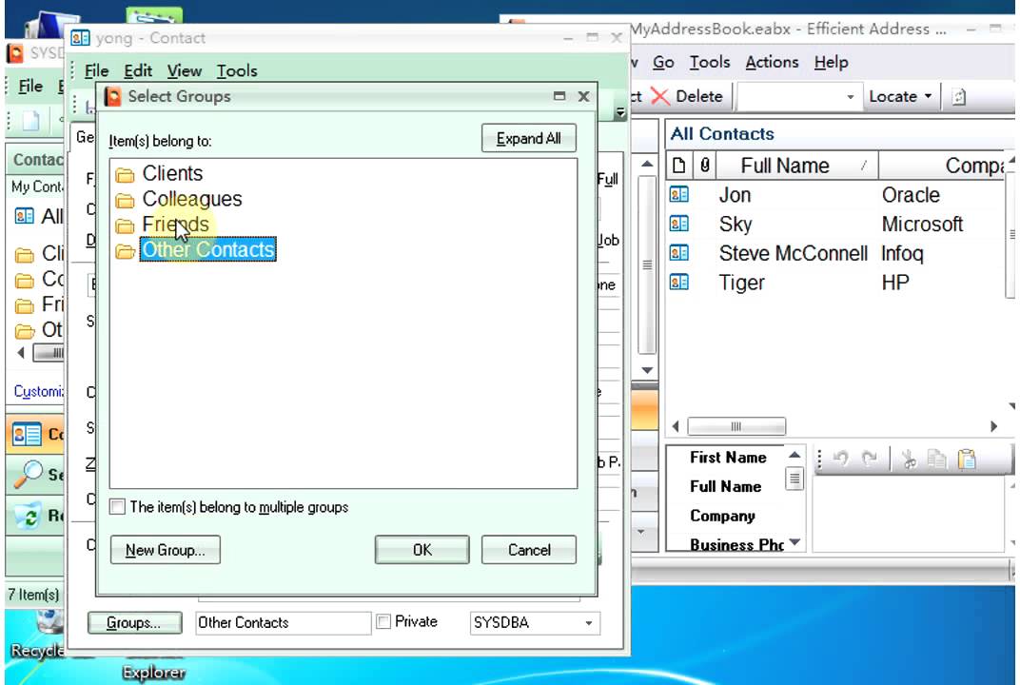
Task: Select First Name in the field list
Action: coord(728,458)
